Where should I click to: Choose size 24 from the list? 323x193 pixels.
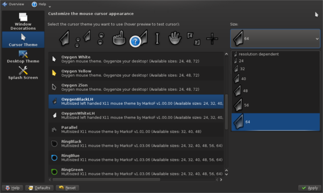click(x=276, y=61)
